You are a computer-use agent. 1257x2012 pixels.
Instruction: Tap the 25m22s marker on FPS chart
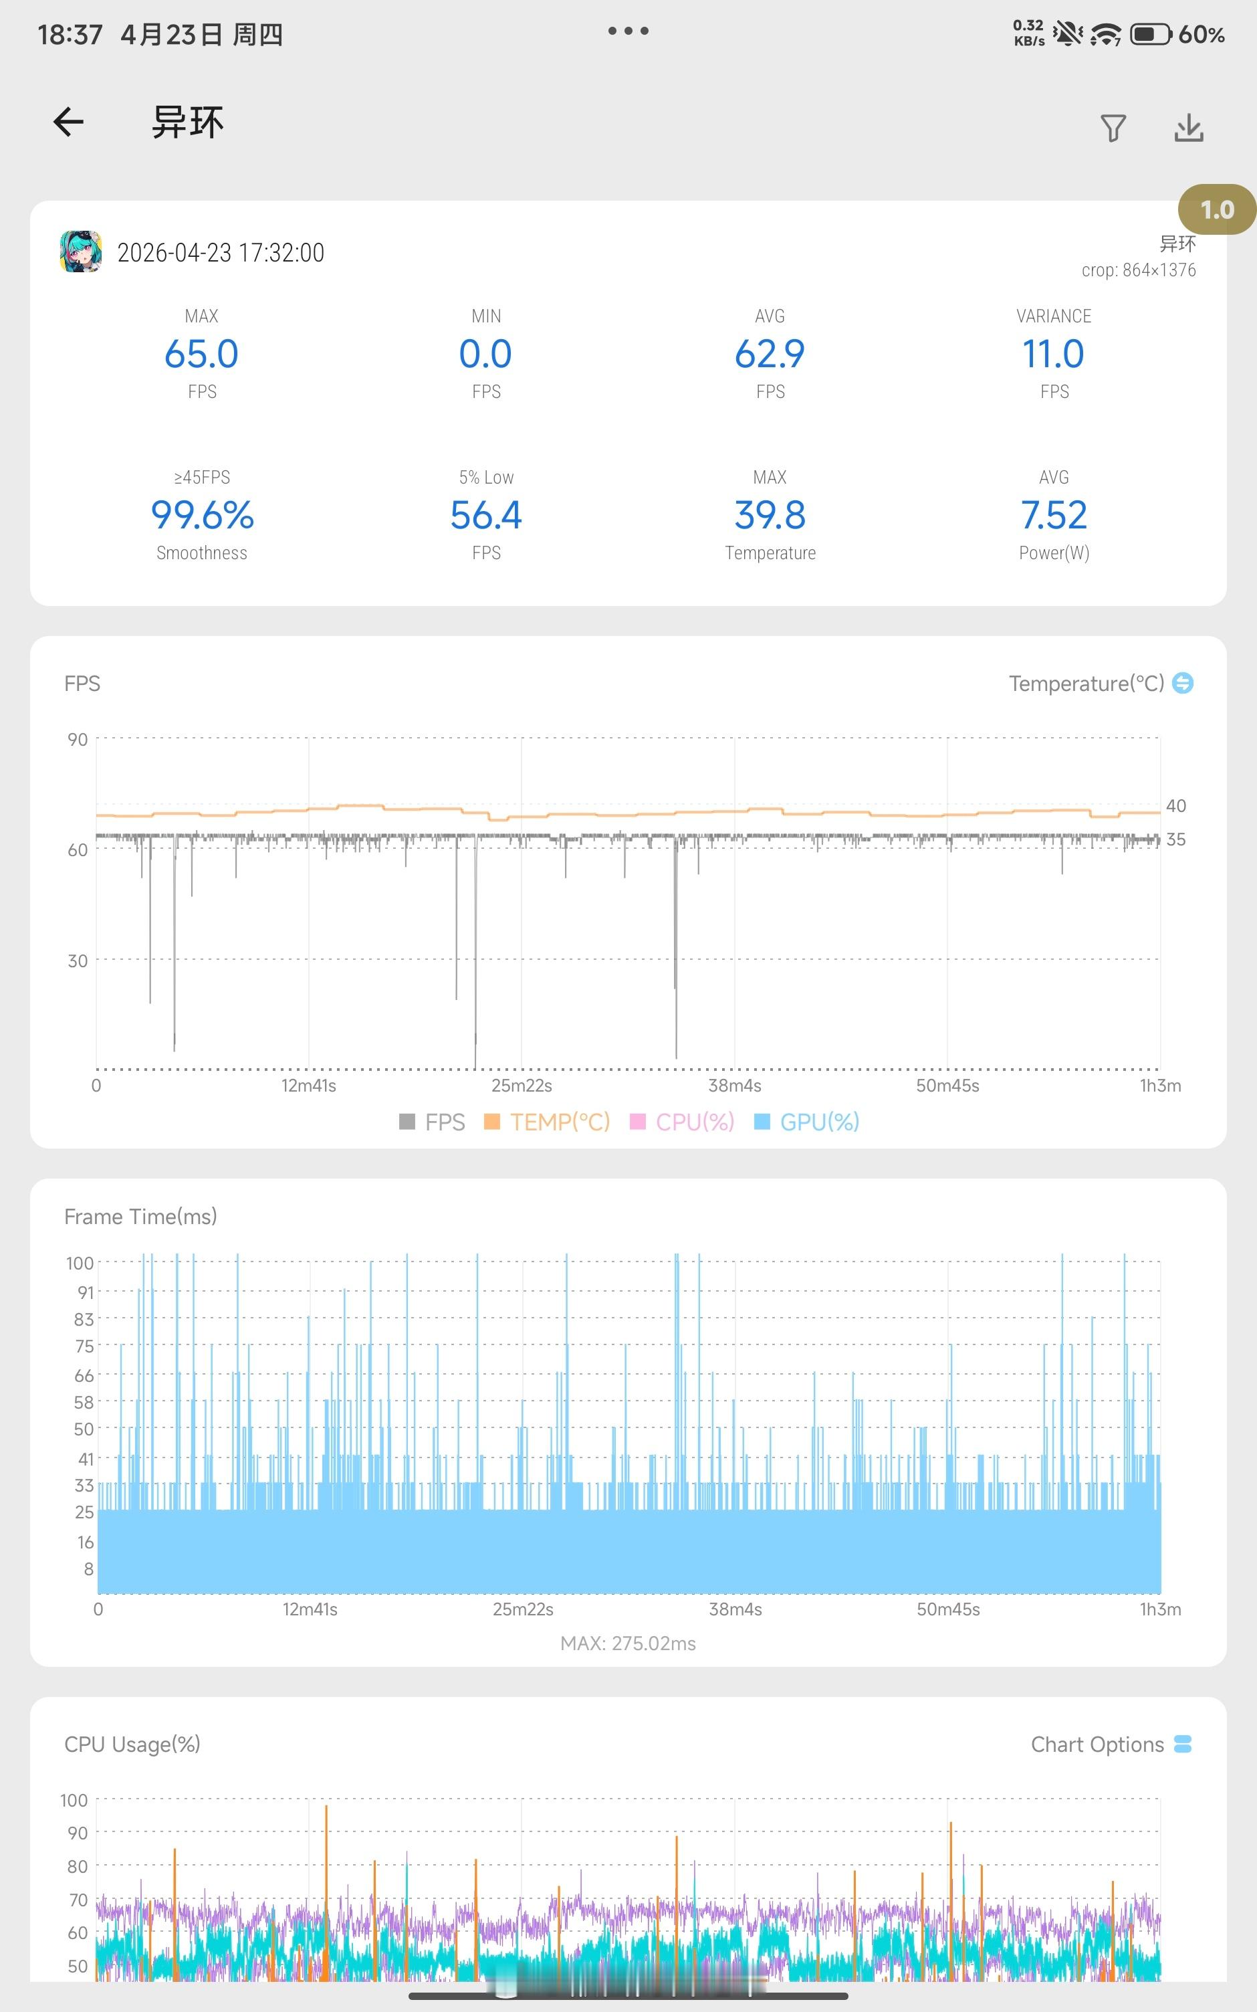coord(522,1085)
